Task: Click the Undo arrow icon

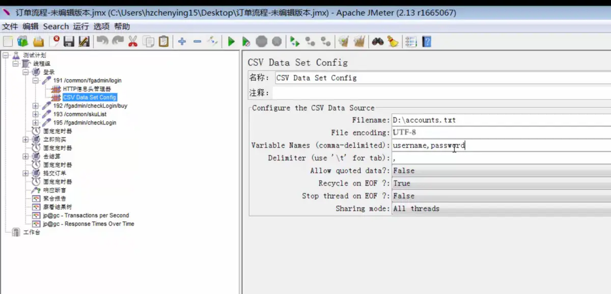Action: click(x=102, y=41)
